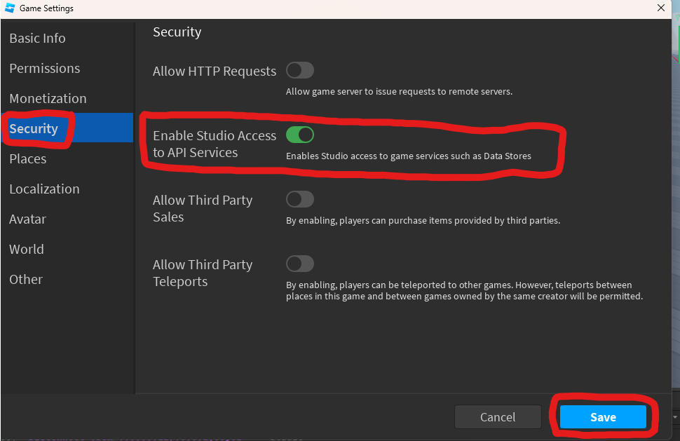The height and width of the screenshot is (441, 680).
Task: Click the Roblox Studio icon in title bar
Action: click(x=10, y=8)
